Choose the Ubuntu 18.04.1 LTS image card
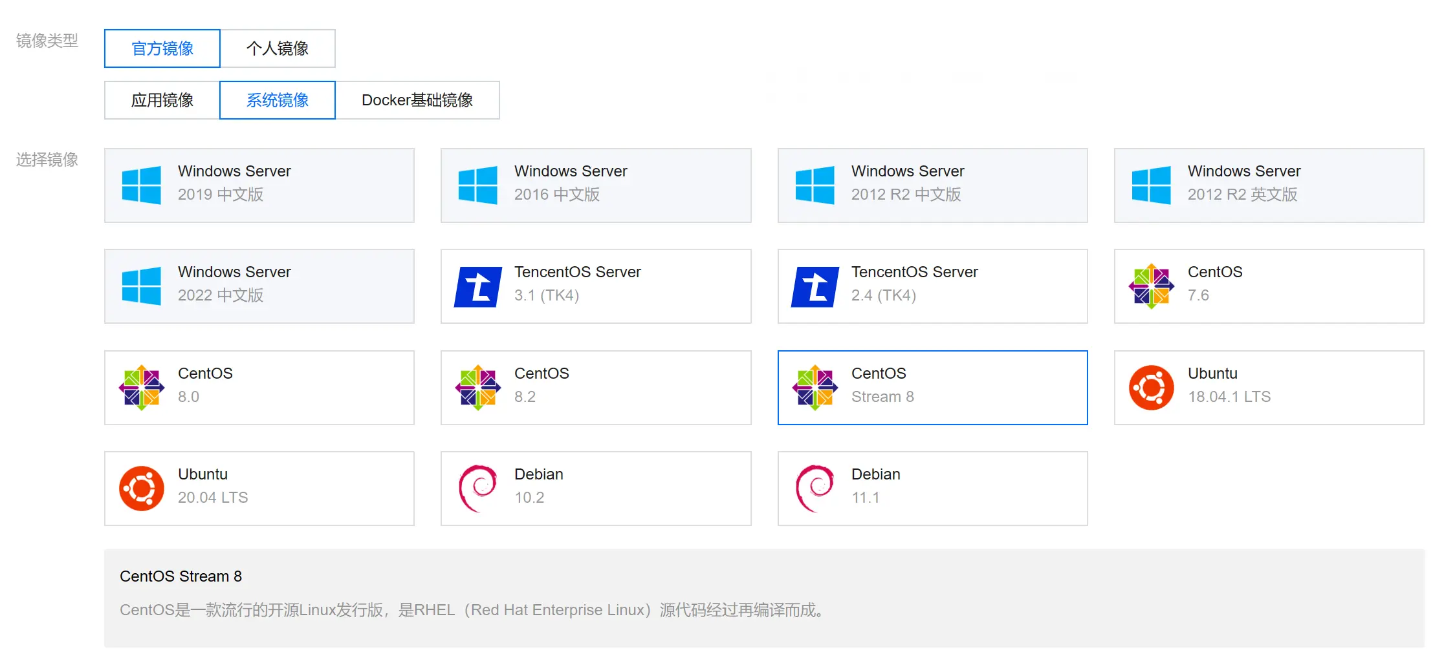Screen dimensions: 1444x663 click(1269, 388)
